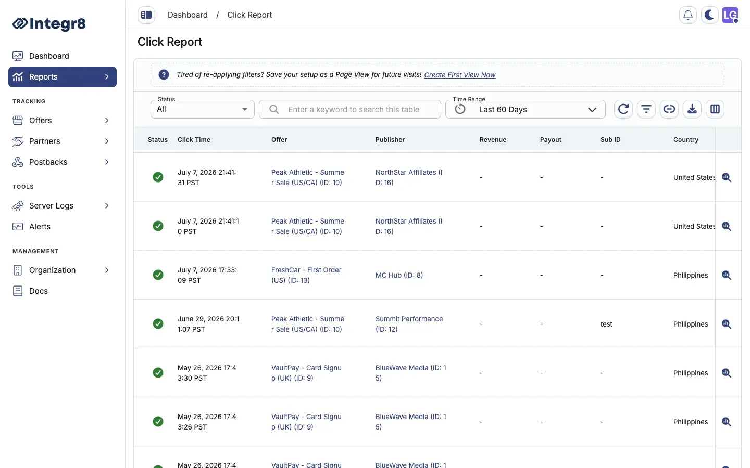
Task: Click the search magnifier icon
Action: (x=274, y=109)
